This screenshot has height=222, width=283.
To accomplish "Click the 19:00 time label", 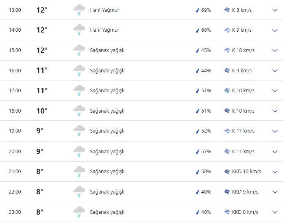I will [15, 131].
